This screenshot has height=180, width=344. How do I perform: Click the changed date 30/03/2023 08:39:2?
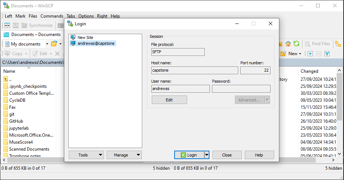[x=318, y=93]
